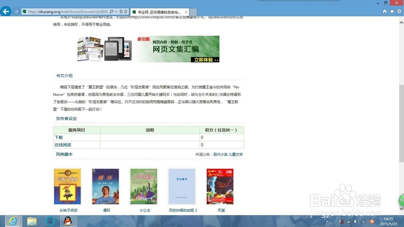Click the security flag tray icon

341,221
